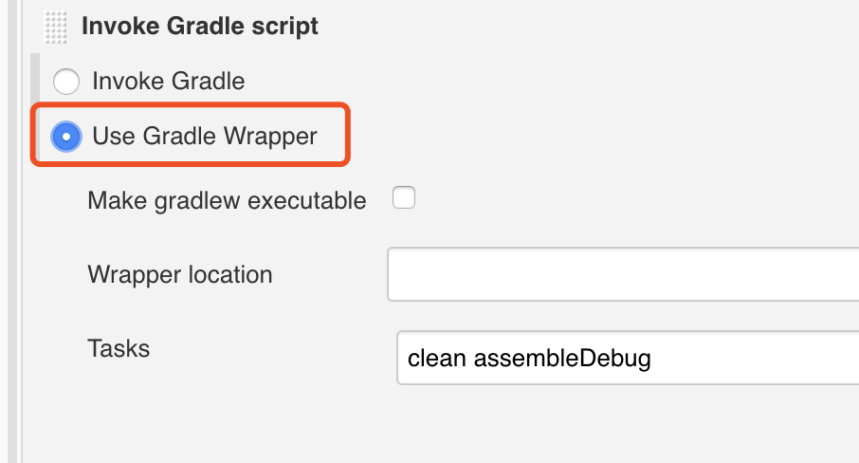Select the Use Gradle Wrapper radio button
Image resolution: width=859 pixels, height=463 pixels.
tap(66, 137)
